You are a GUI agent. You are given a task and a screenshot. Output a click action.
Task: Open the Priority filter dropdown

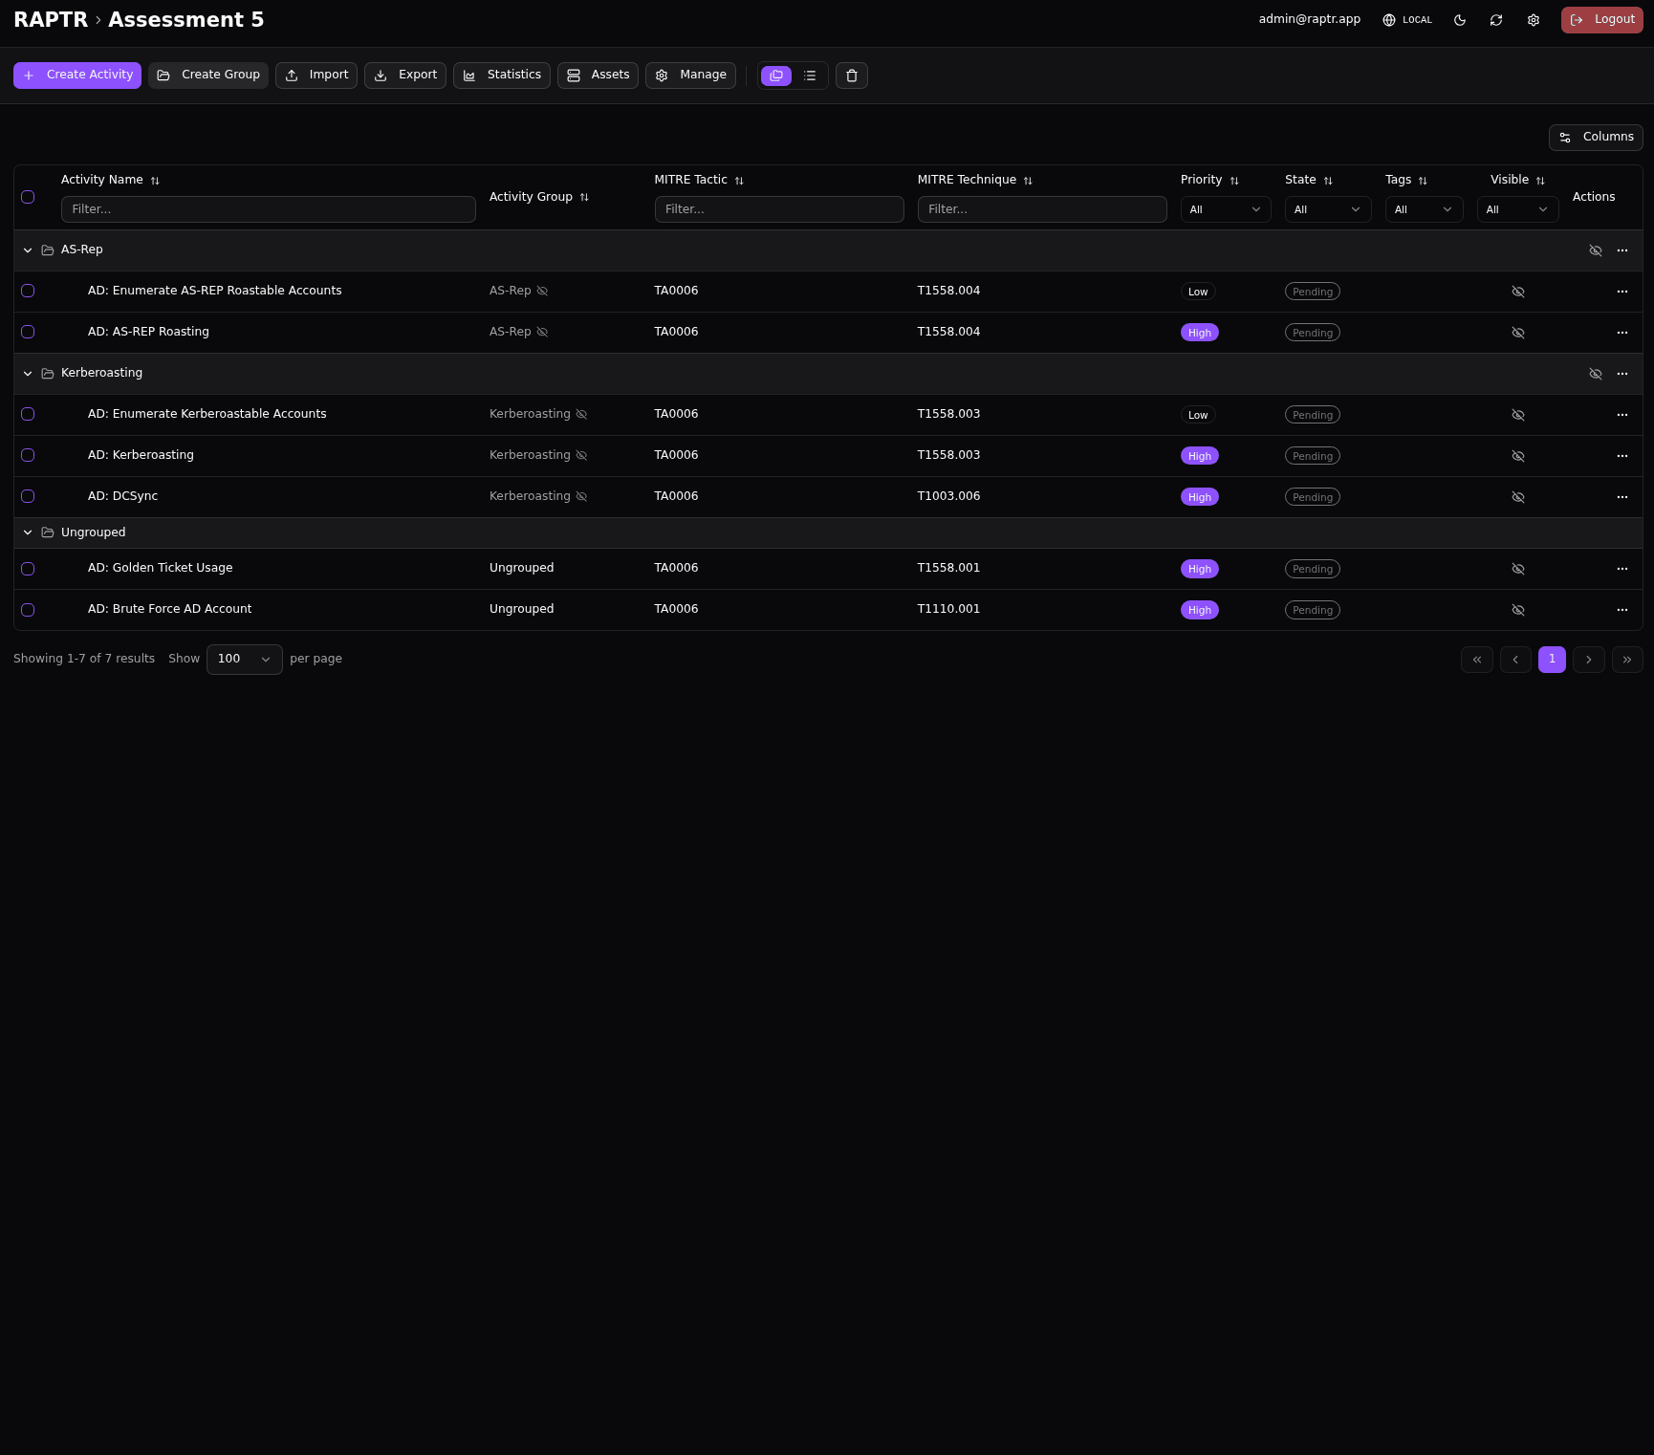pos(1225,209)
